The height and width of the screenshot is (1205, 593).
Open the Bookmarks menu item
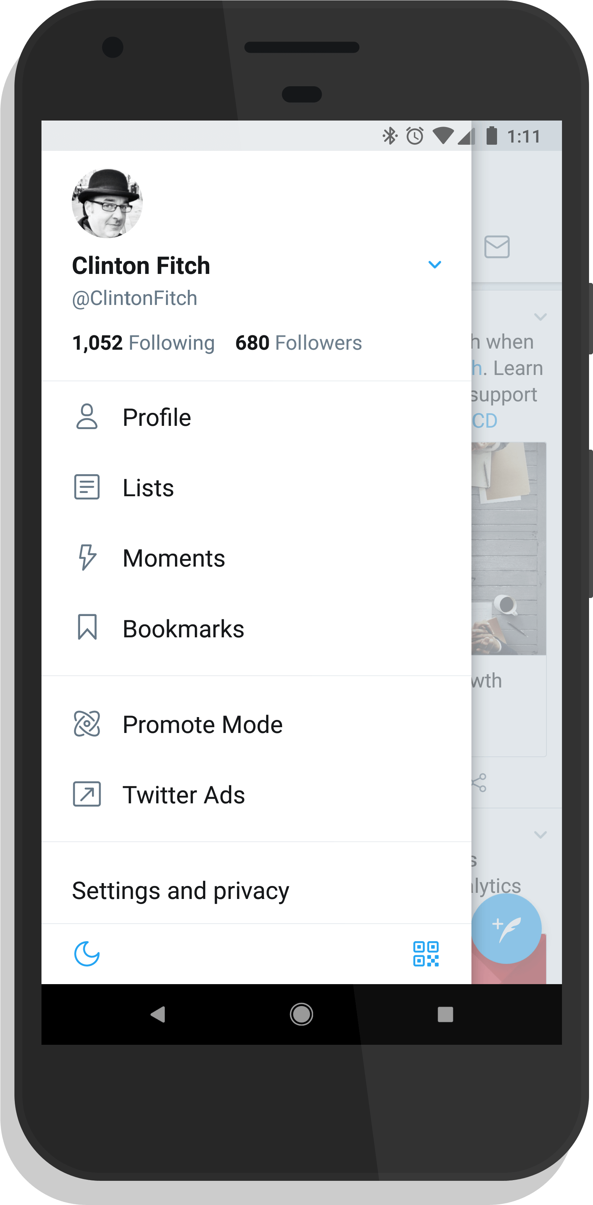tap(183, 629)
